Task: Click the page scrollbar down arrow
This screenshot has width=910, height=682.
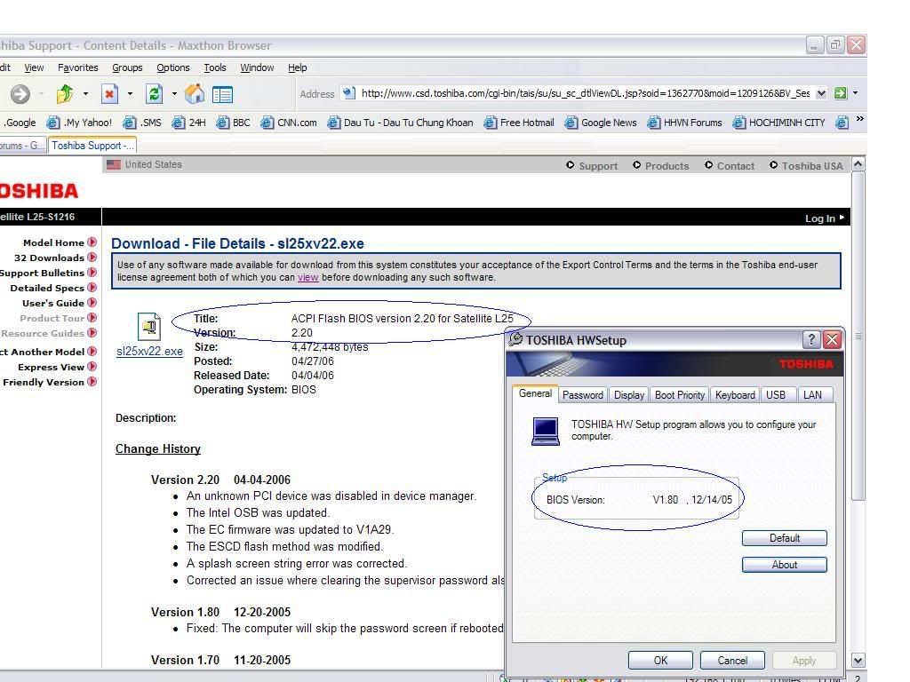Action: click(x=858, y=661)
